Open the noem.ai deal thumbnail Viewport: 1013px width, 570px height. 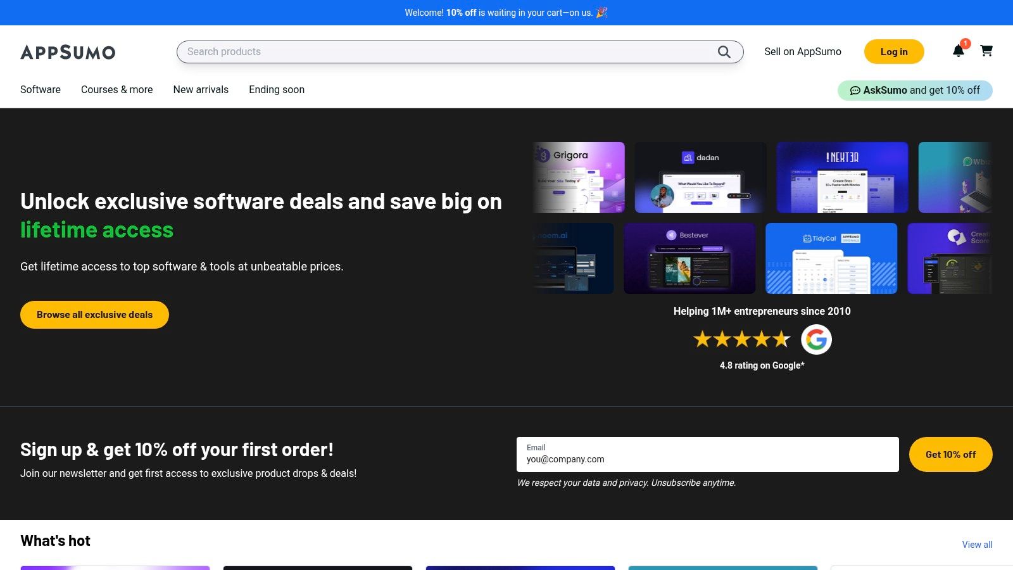[x=573, y=258]
